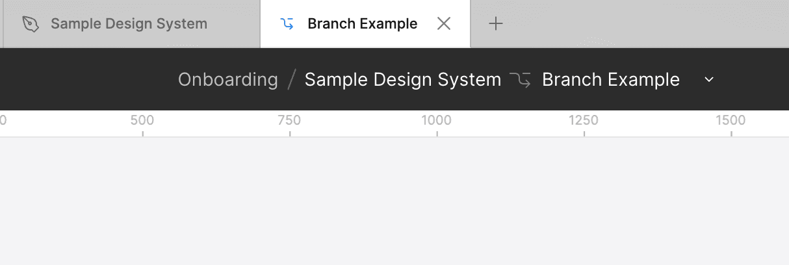Image resolution: width=789 pixels, height=265 pixels.
Task: Click the pen icon on Sample Design System tab
Action: pos(31,24)
